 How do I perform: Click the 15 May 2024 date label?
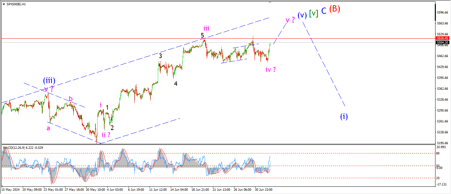coord(11,190)
